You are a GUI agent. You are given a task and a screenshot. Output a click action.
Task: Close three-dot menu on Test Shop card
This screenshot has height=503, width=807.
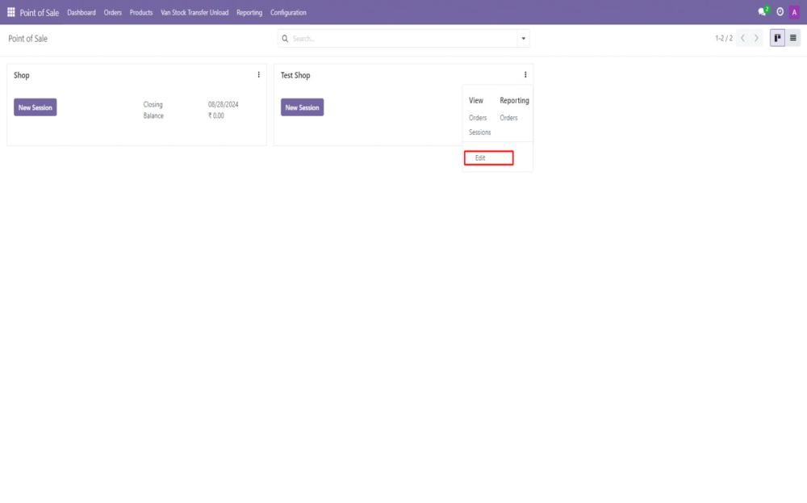coord(525,75)
